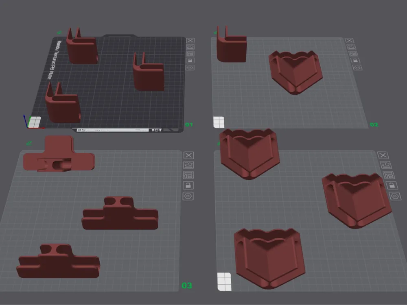407x305 pixels.
Task: Select the heart cup on plate 02
Action: click(x=295, y=72)
